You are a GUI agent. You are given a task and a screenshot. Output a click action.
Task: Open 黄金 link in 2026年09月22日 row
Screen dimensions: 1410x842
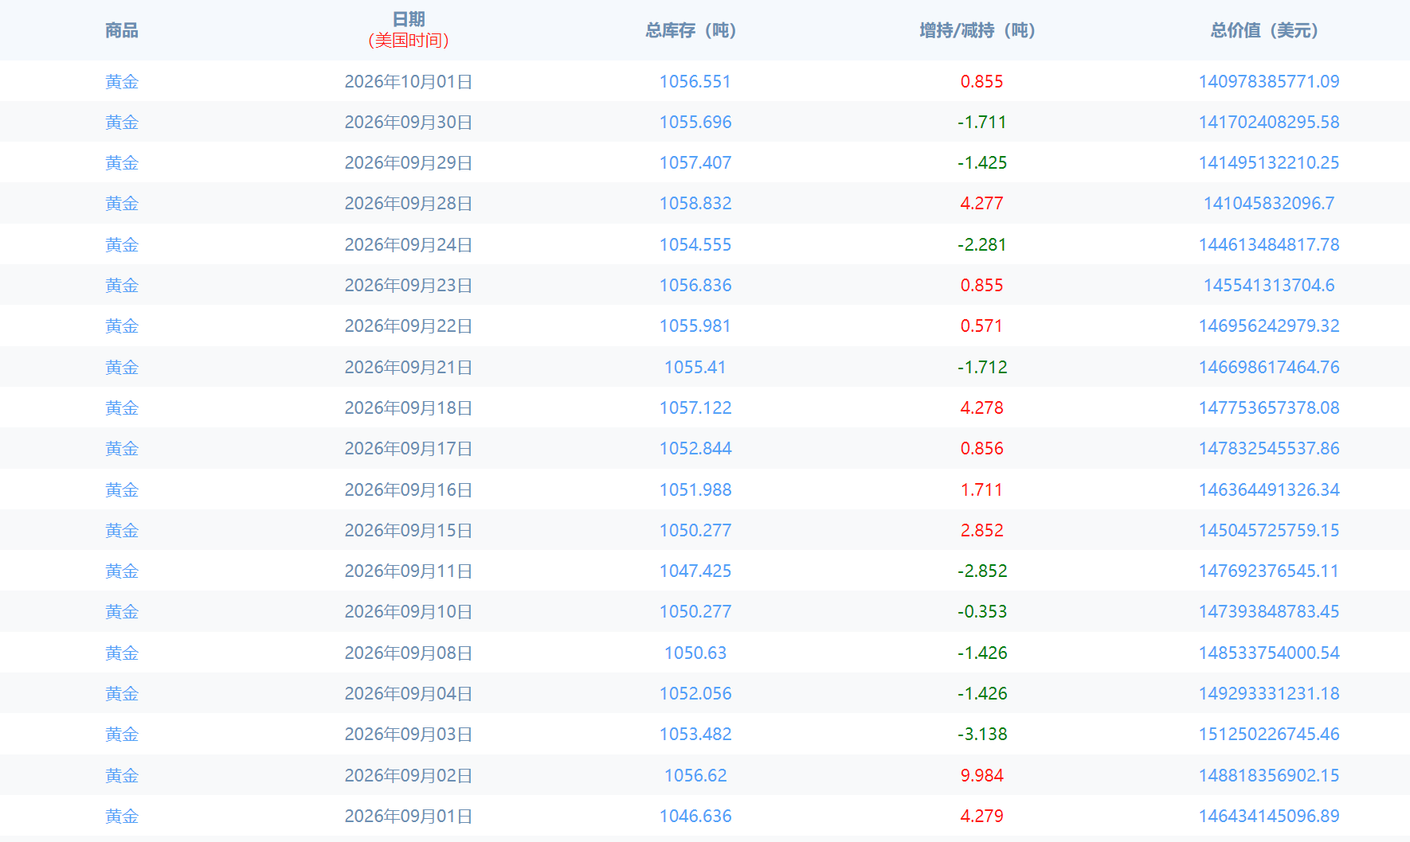tap(122, 325)
